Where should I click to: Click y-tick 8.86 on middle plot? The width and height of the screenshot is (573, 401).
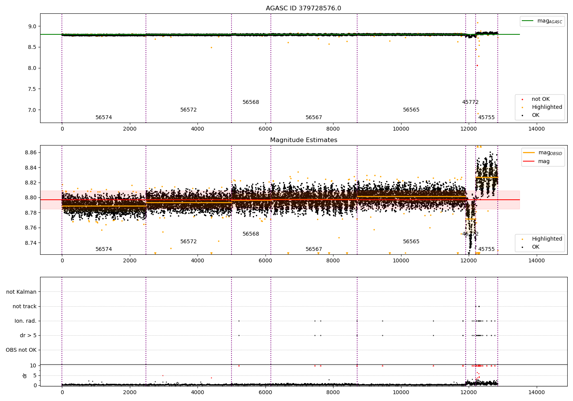click(31, 152)
